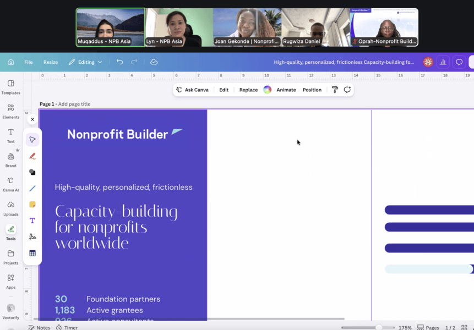Open Text panel in sidebar
The height and width of the screenshot is (330, 474).
tap(11, 135)
